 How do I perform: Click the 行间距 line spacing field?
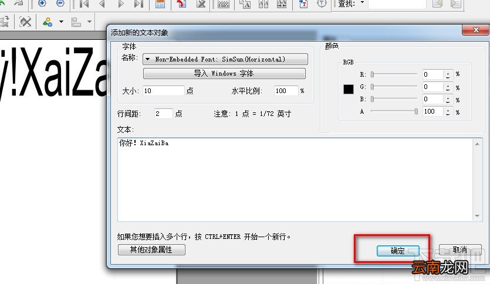(x=163, y=114)
